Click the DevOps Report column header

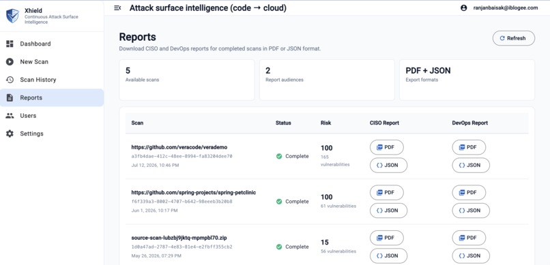[469, 123]
